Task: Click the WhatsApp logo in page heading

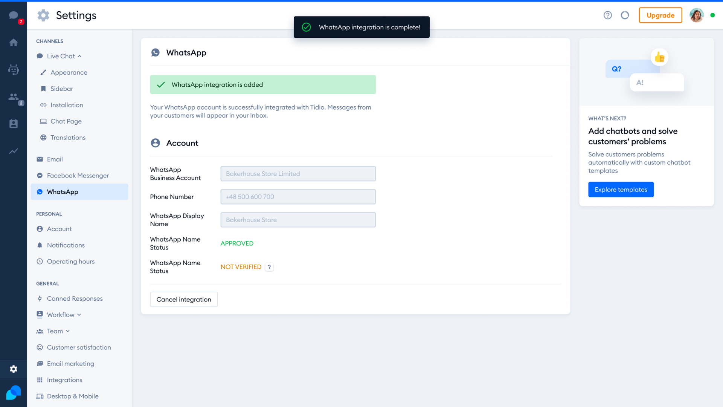Action: click(x=155, y=52)
